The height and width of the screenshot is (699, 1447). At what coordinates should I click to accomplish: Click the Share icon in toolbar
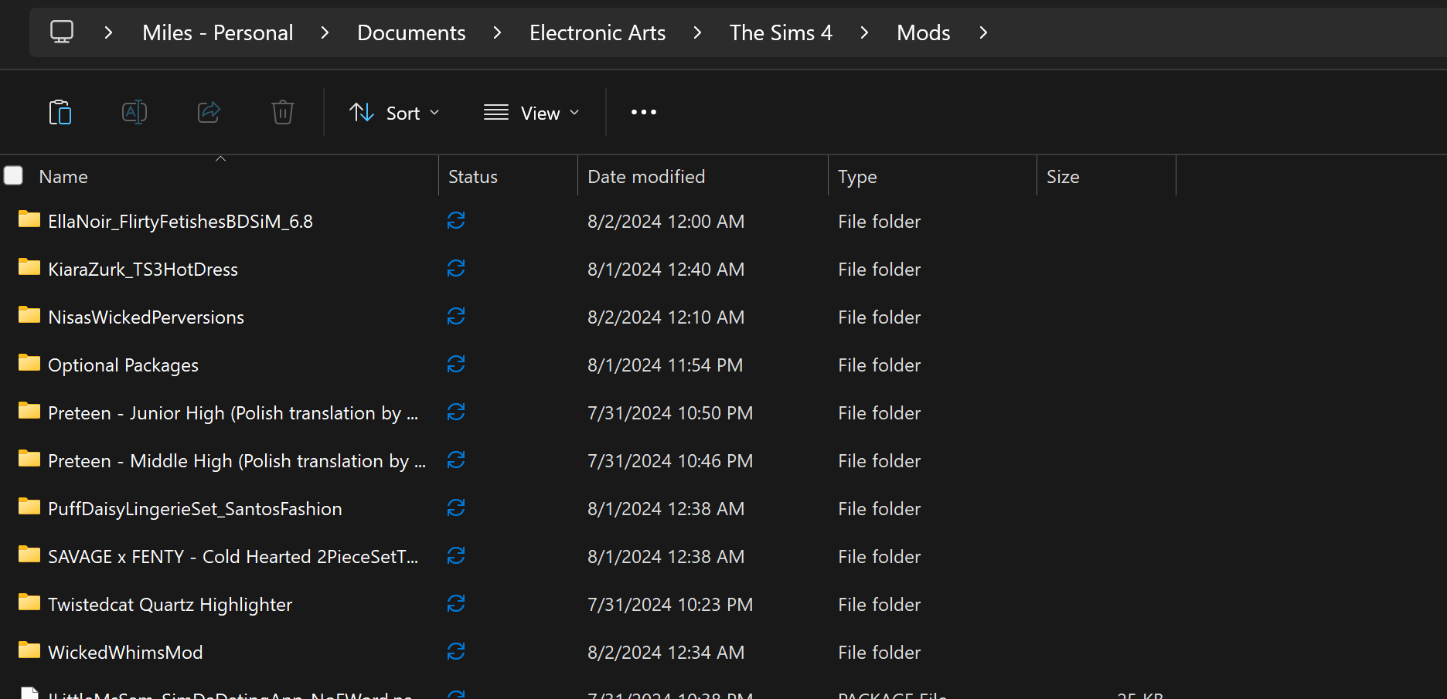pyautogui.click(x=209, y=113)
